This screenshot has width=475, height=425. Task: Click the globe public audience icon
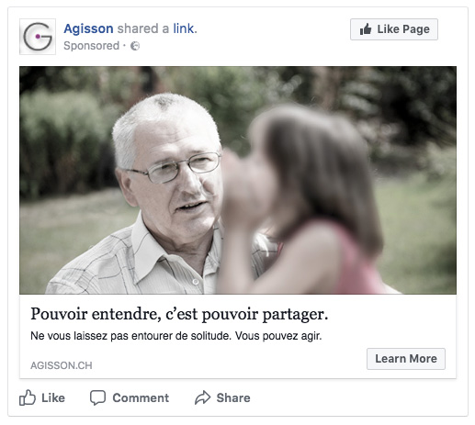click(x=135, y=46)
